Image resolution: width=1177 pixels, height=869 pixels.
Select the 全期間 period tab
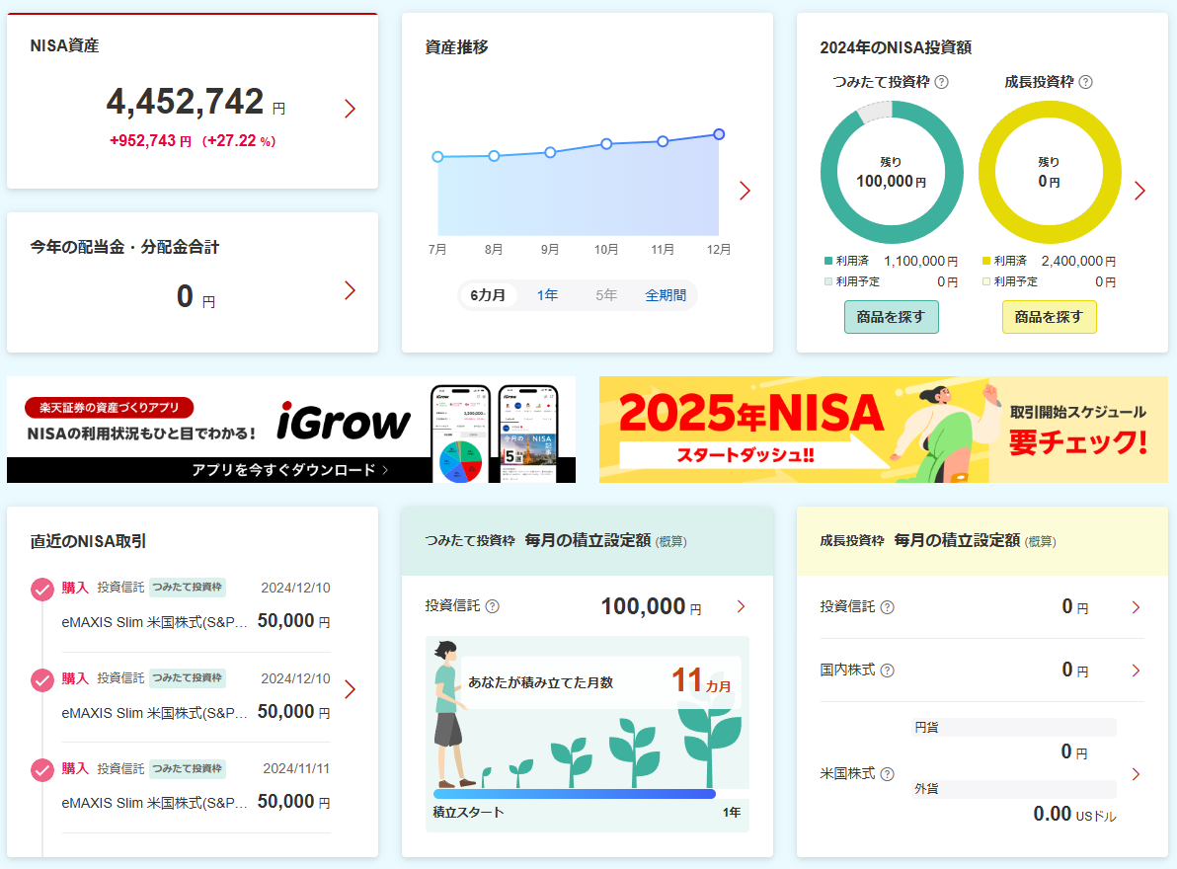(x=666, y=295)
